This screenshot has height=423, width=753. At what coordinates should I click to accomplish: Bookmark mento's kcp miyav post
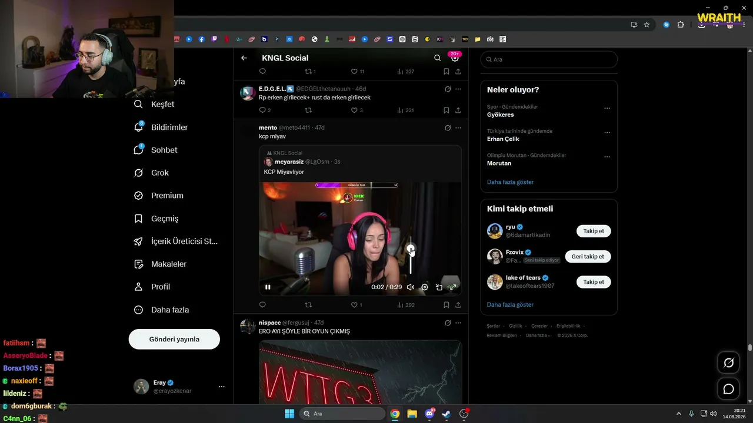[x=447, y=305]
